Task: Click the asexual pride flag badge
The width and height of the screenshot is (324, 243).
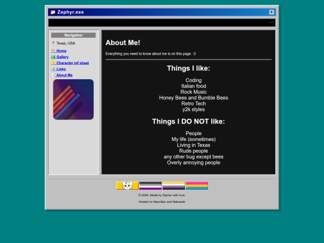Action: pyautogui.click(x=150, y=185)
